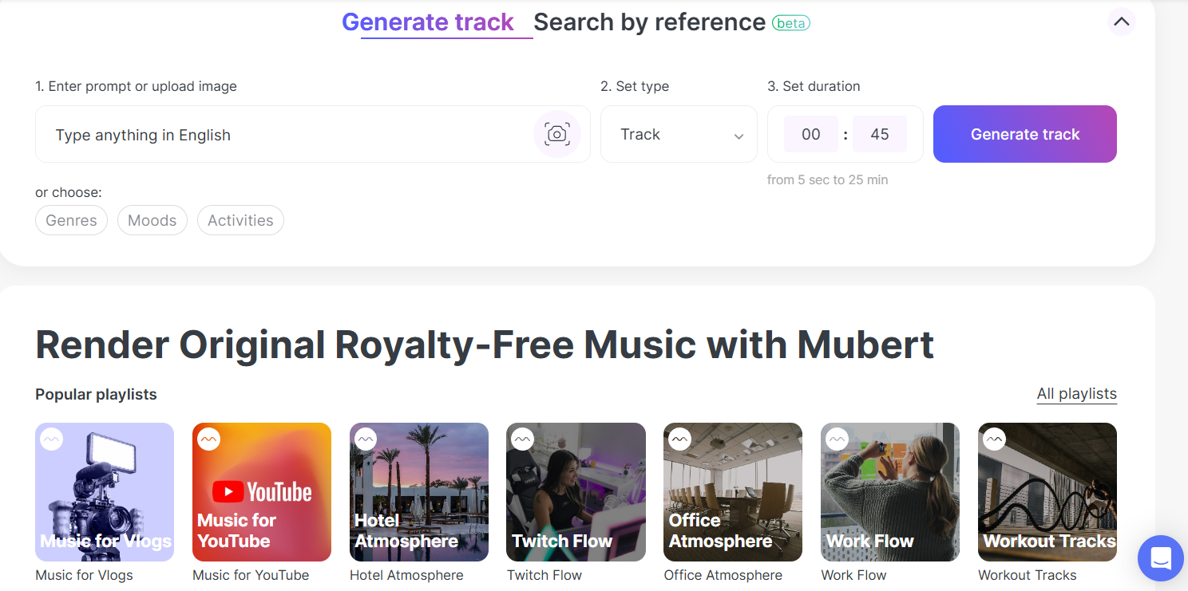The height and width of the screenshot is (591, 1188).
Task: Click wave icon on Twitch Flow thumbnail
Action: click(522, 439)
